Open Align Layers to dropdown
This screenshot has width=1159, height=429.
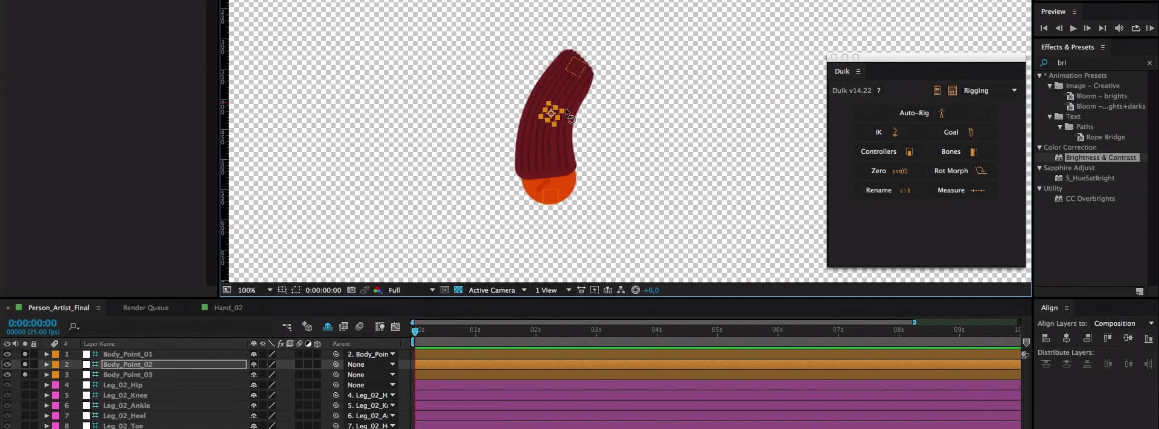point(1123,323)
